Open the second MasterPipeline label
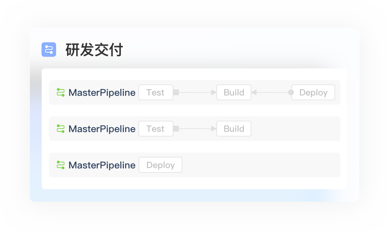 click(x=102, y=129)
